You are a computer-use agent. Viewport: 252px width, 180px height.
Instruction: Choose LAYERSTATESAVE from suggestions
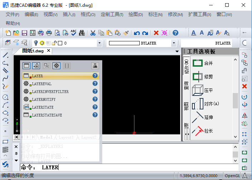point(61,115)
